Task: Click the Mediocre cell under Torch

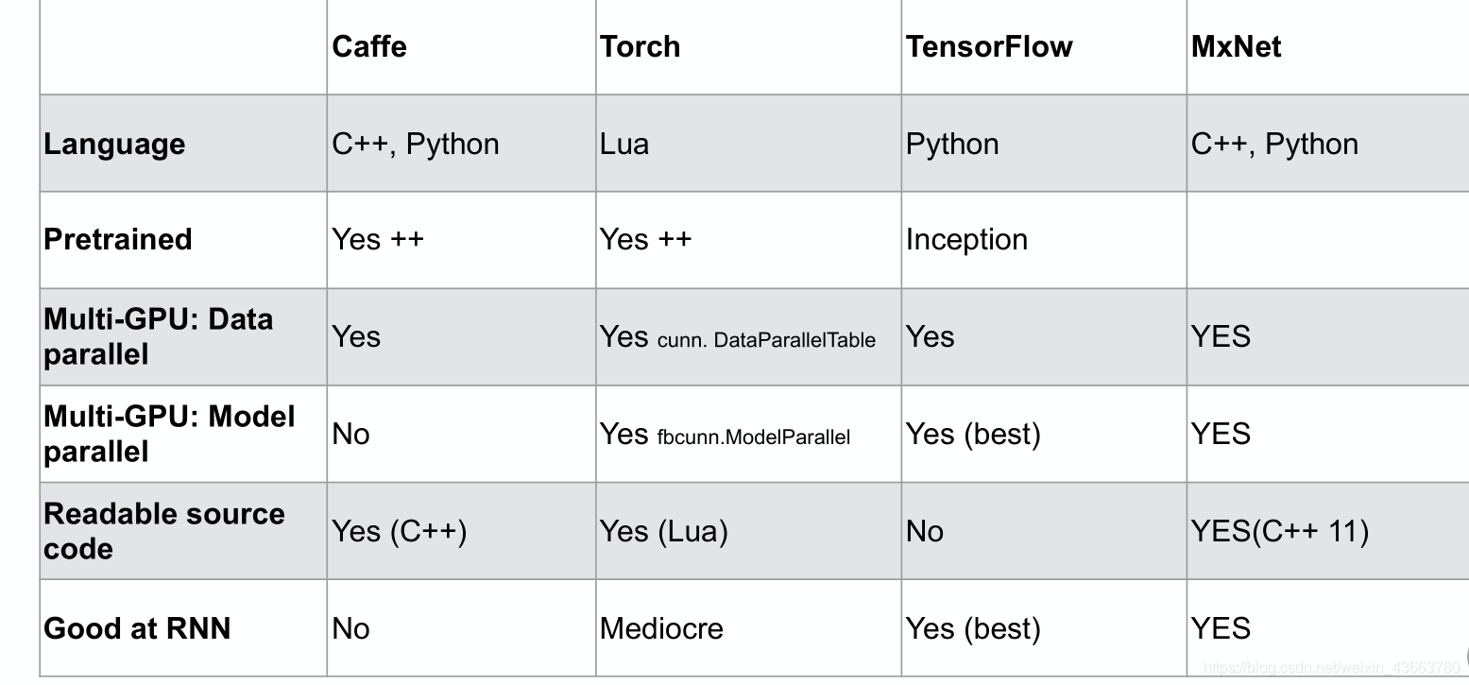Action: pyautogui.click(x=661, y=628)
